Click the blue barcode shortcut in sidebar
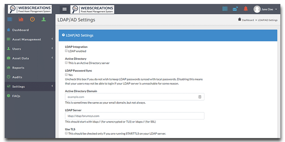This screenshot has height=142, width=285. (10, 19)
